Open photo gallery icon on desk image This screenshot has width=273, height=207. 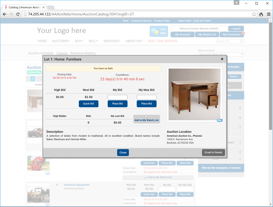click(x=219, y=120)
